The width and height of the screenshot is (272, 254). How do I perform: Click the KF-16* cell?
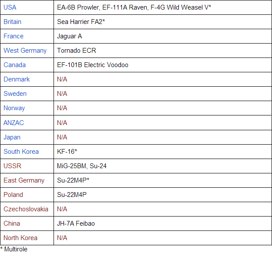(x=163, y=152)
